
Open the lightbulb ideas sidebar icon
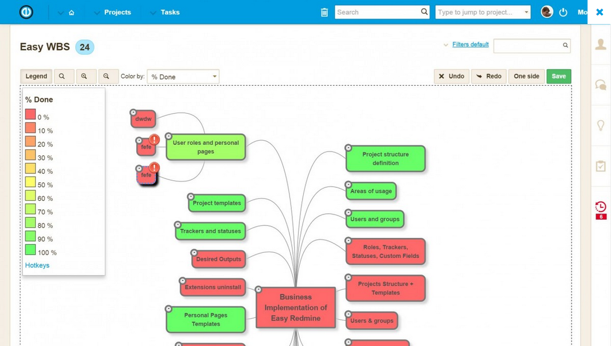click(x=601, y=125)
